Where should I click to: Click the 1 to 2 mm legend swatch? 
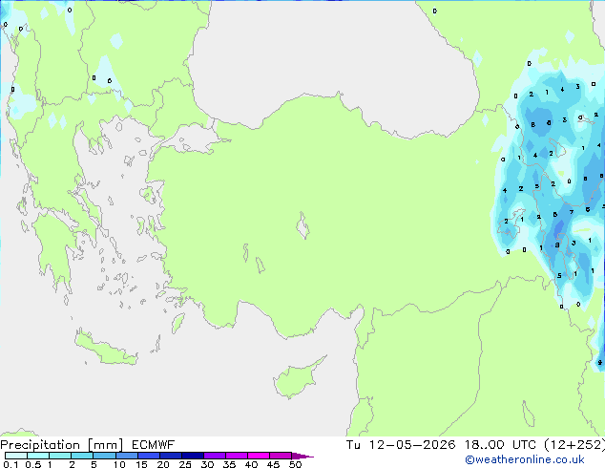pos(60,456)
